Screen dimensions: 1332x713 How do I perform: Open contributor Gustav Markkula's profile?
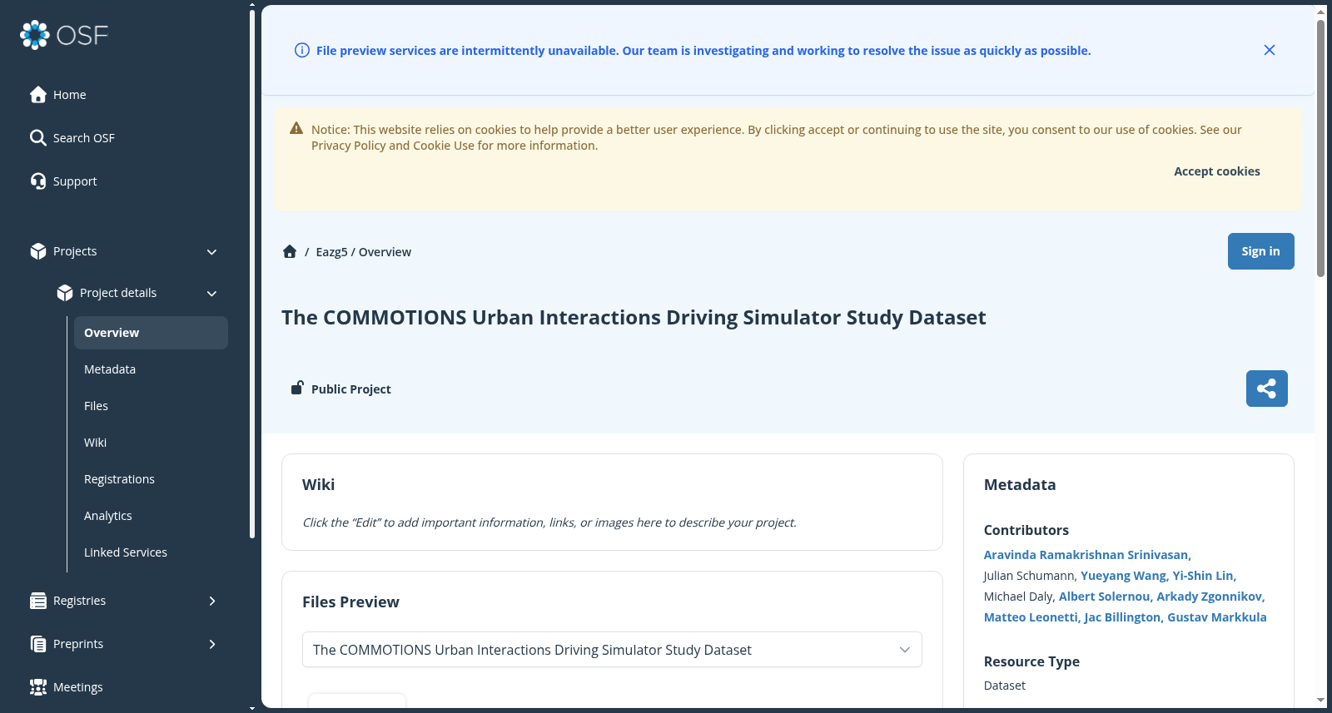(x=1217, y=617)
